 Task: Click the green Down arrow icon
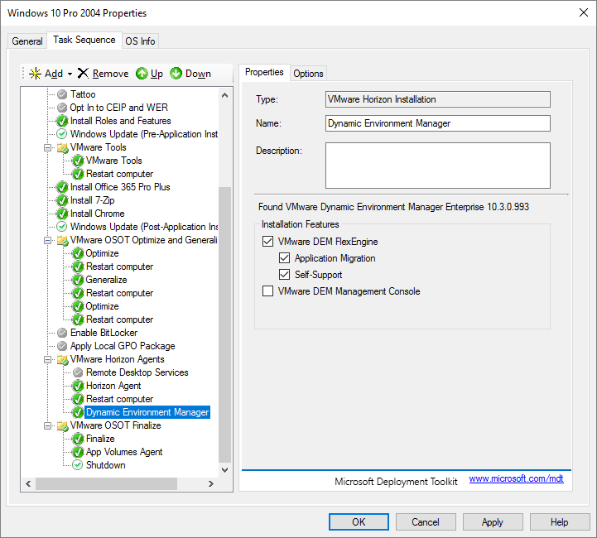[x=176, y=74]
